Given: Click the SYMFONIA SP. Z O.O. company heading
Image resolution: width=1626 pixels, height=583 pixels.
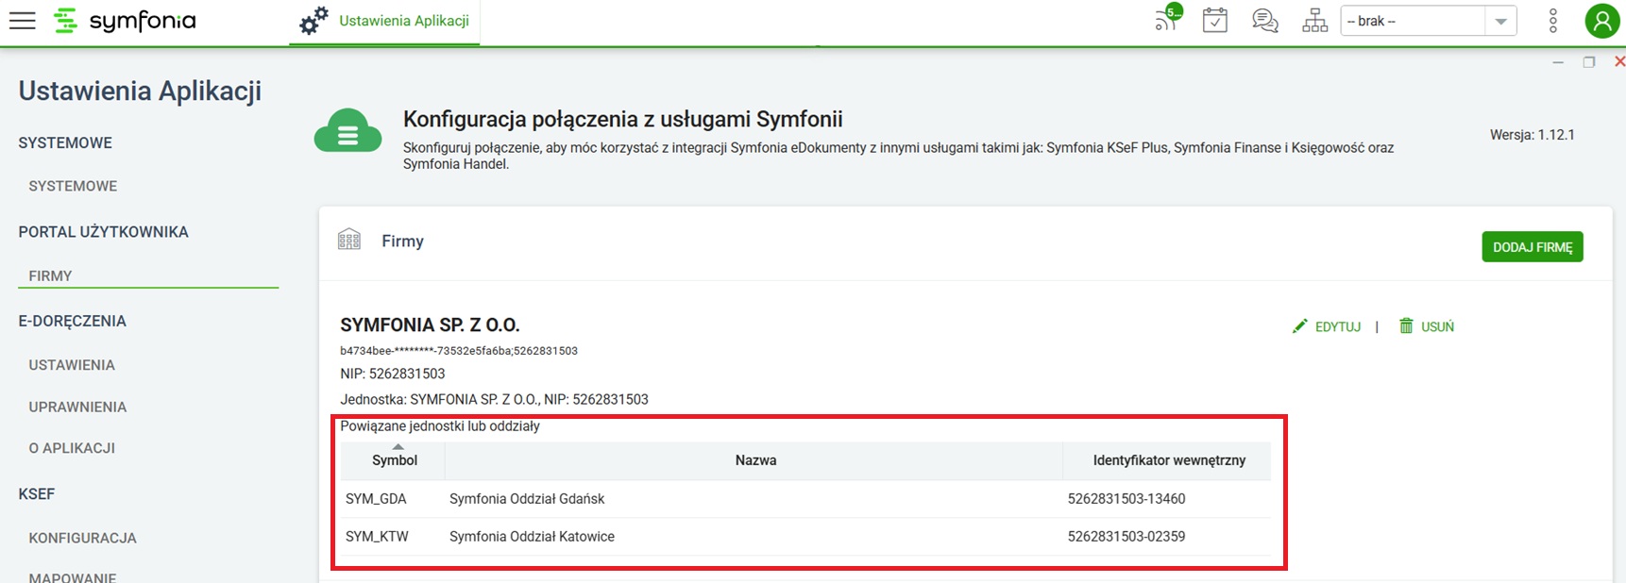Looking at the screenshot, I should tap(430, 325).
